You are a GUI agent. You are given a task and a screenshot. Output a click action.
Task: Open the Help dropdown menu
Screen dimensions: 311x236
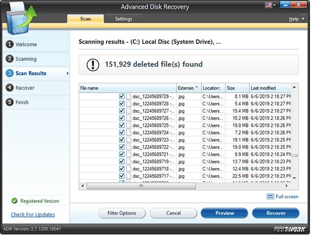[295, 19]
